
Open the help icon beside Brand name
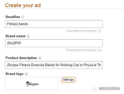[x=28, y=36]
